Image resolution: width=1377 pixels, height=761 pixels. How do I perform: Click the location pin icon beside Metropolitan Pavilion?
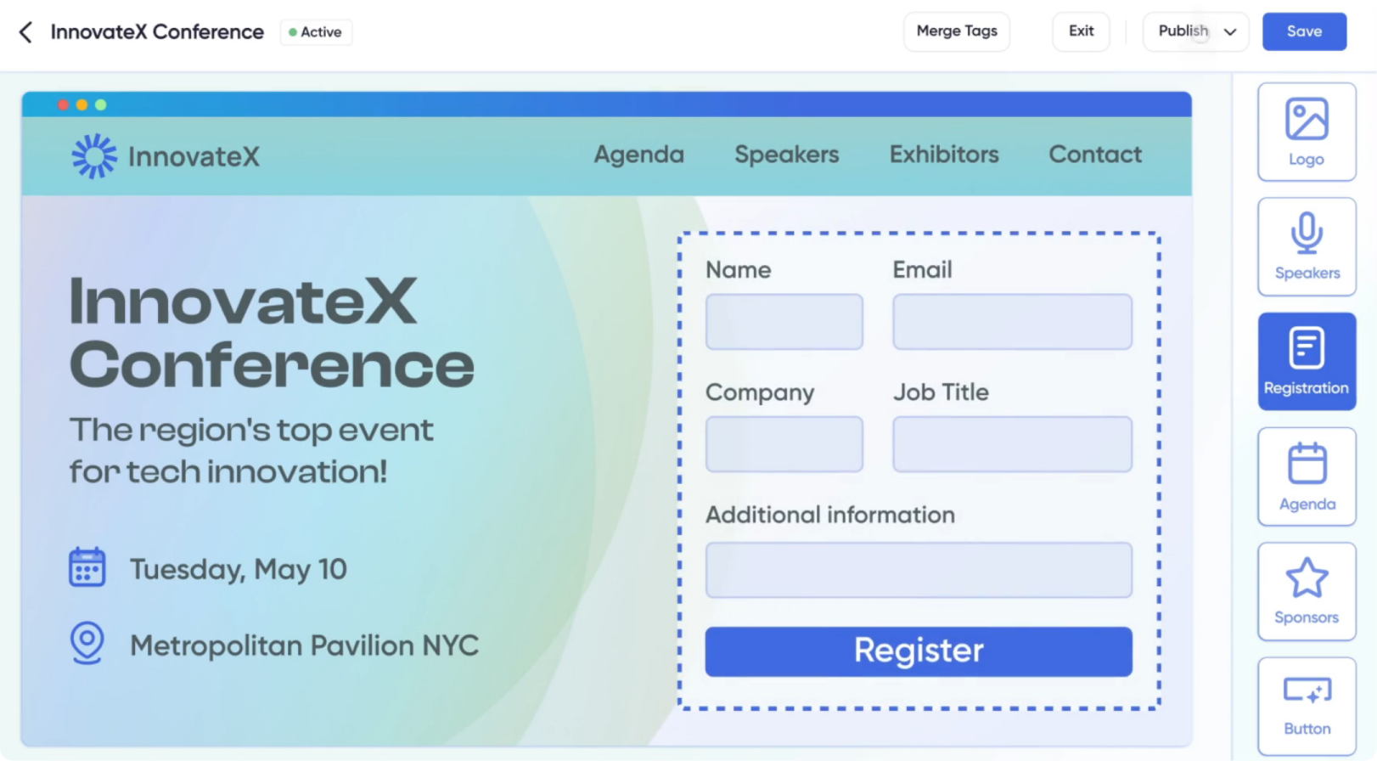click(x=87, y=643)
